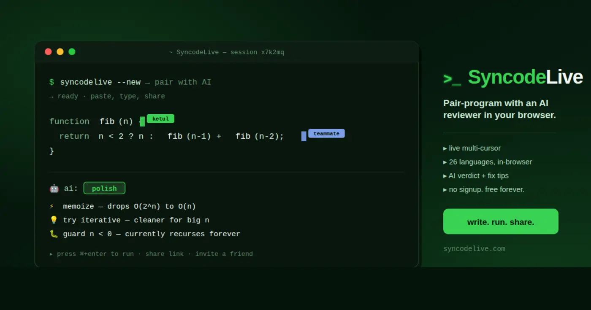
Task: Click "n < 2 ? n :" in the code
Action: pos(126,136)
